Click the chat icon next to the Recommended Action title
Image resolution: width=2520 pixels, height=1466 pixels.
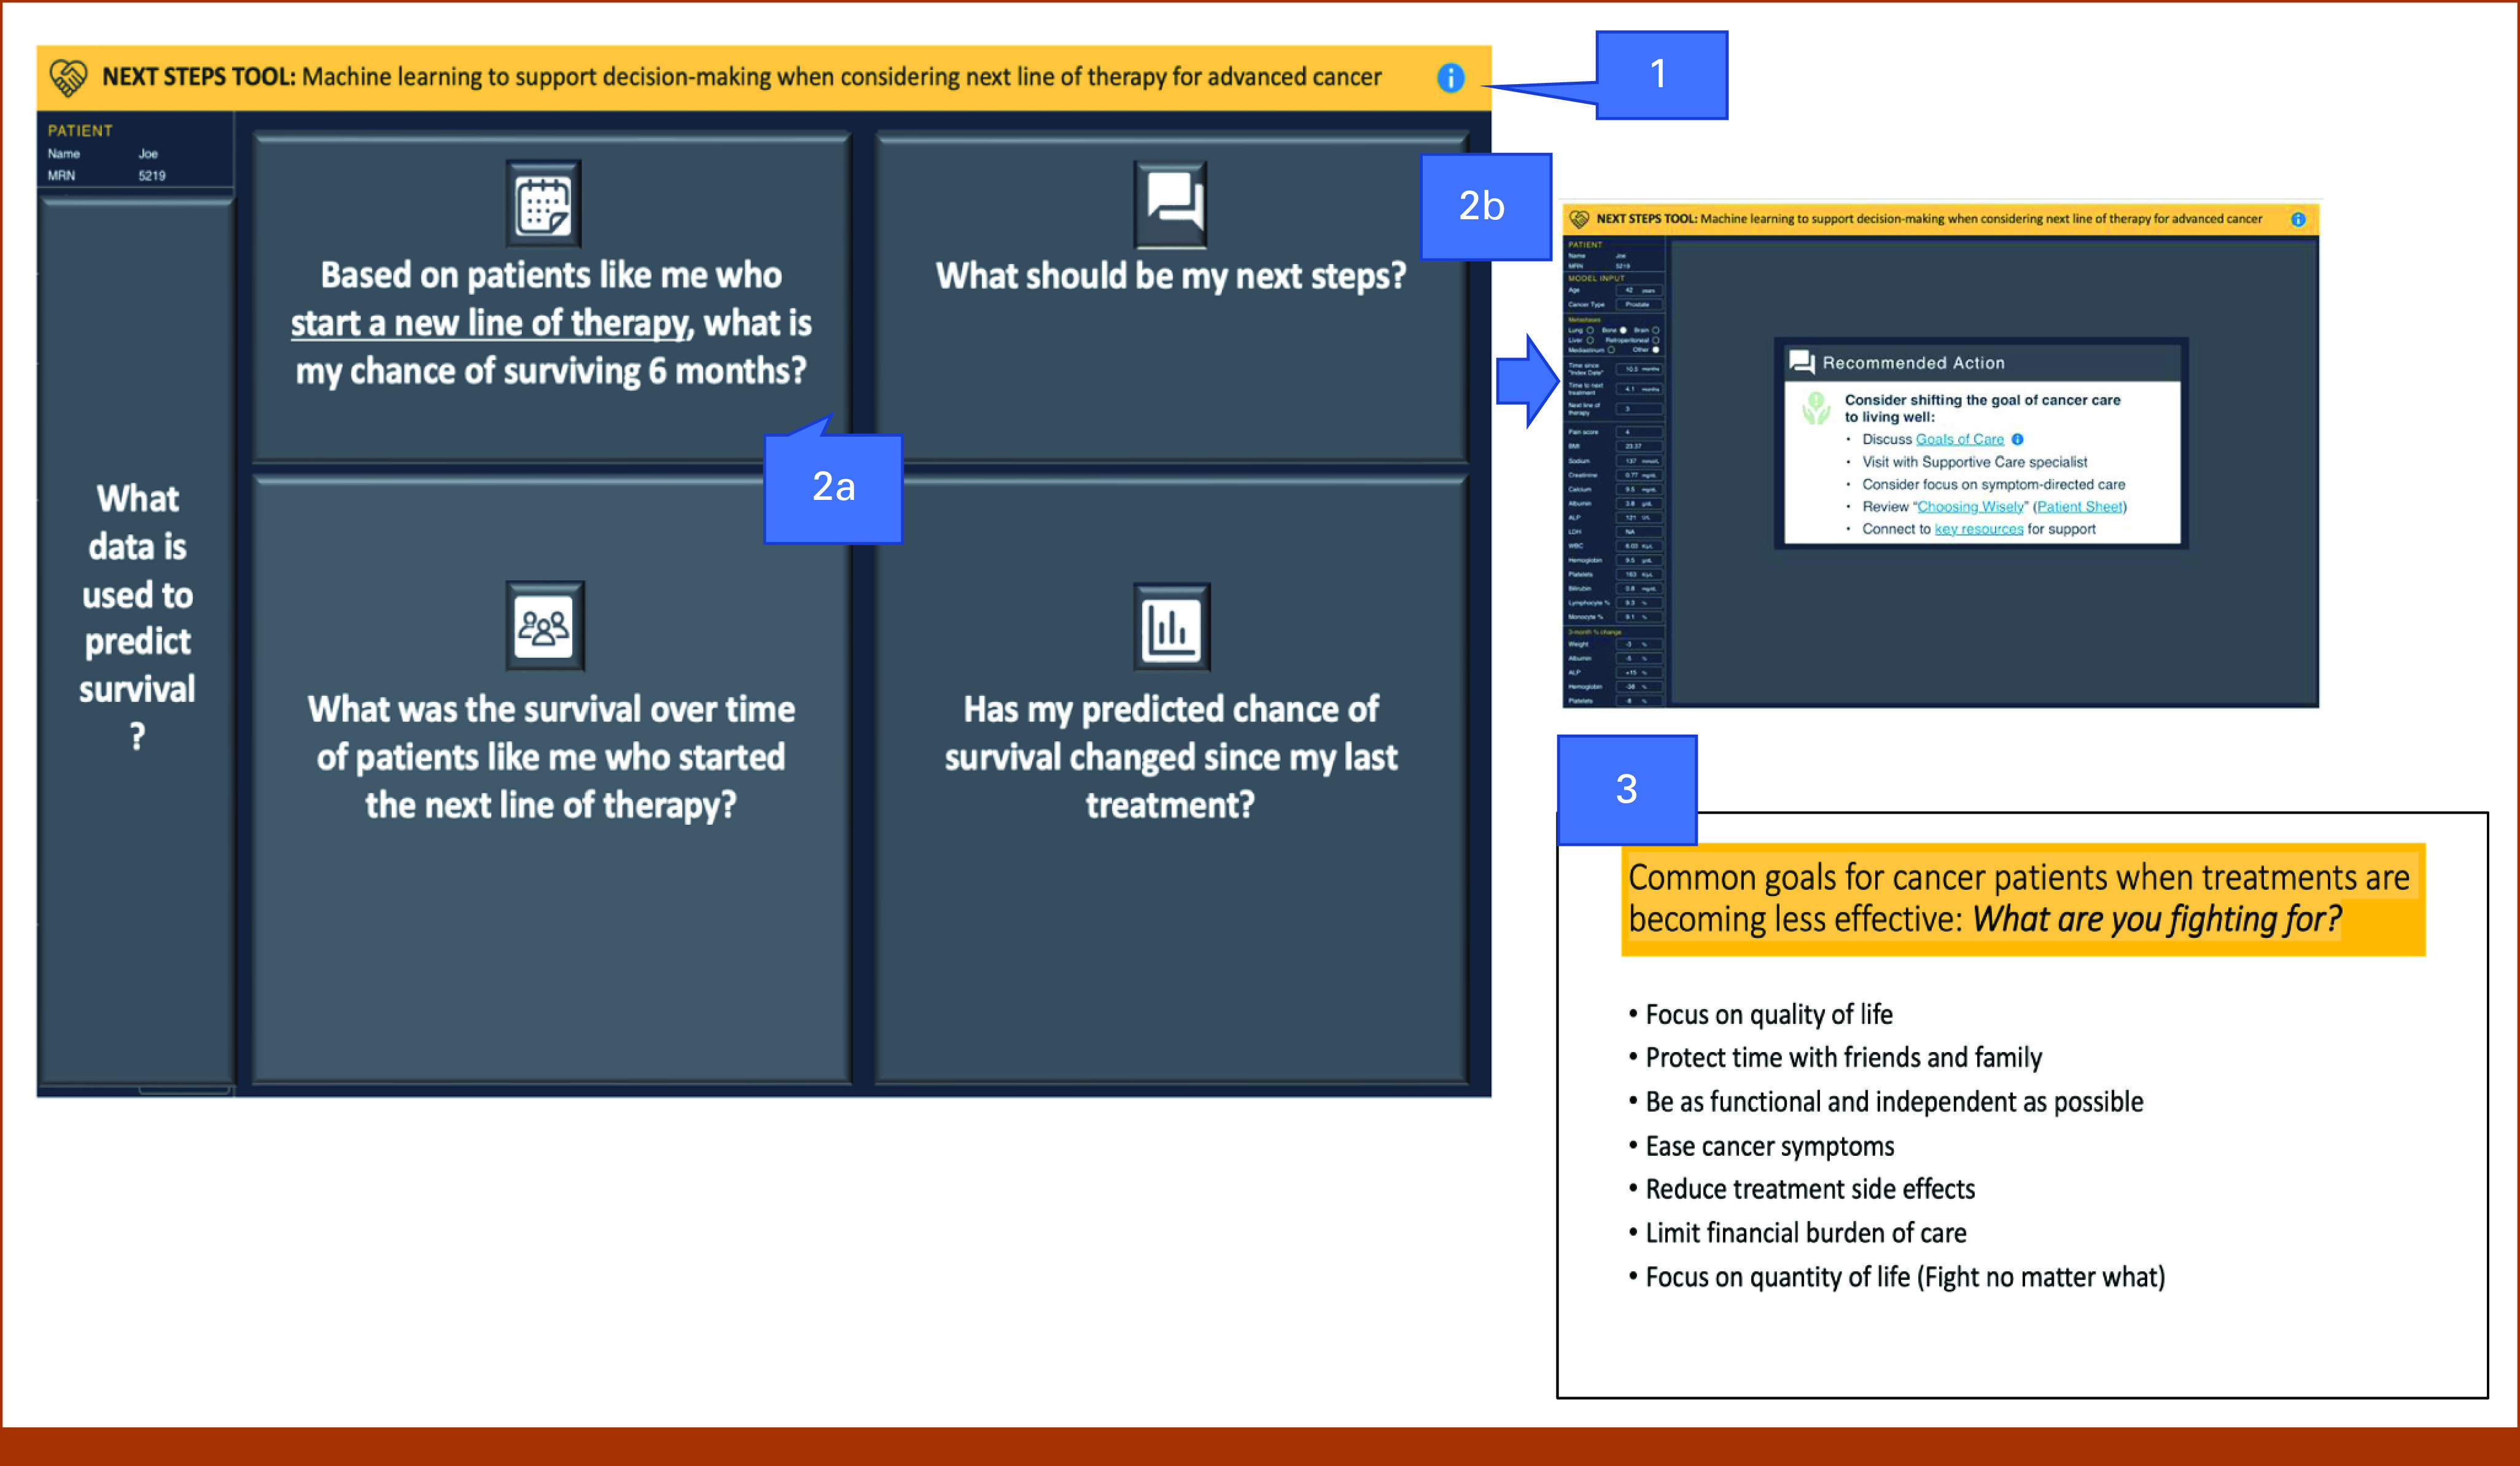(1802, 362)
